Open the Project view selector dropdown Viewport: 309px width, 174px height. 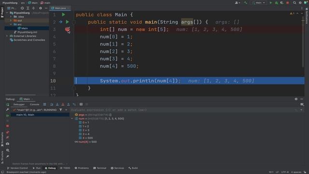(x=12, y=8)
